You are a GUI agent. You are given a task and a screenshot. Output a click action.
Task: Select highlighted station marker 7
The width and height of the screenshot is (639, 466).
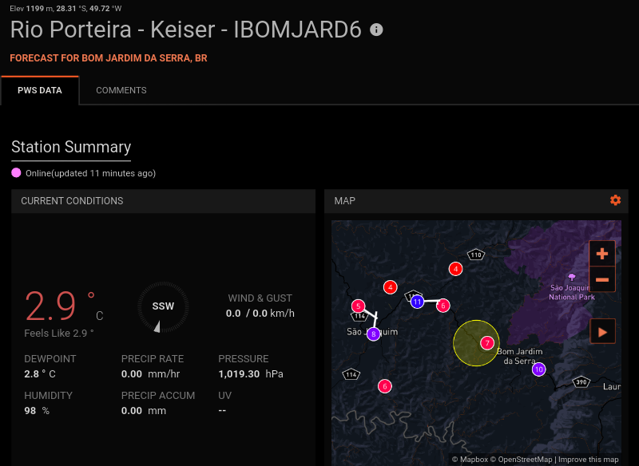point(486,343)
